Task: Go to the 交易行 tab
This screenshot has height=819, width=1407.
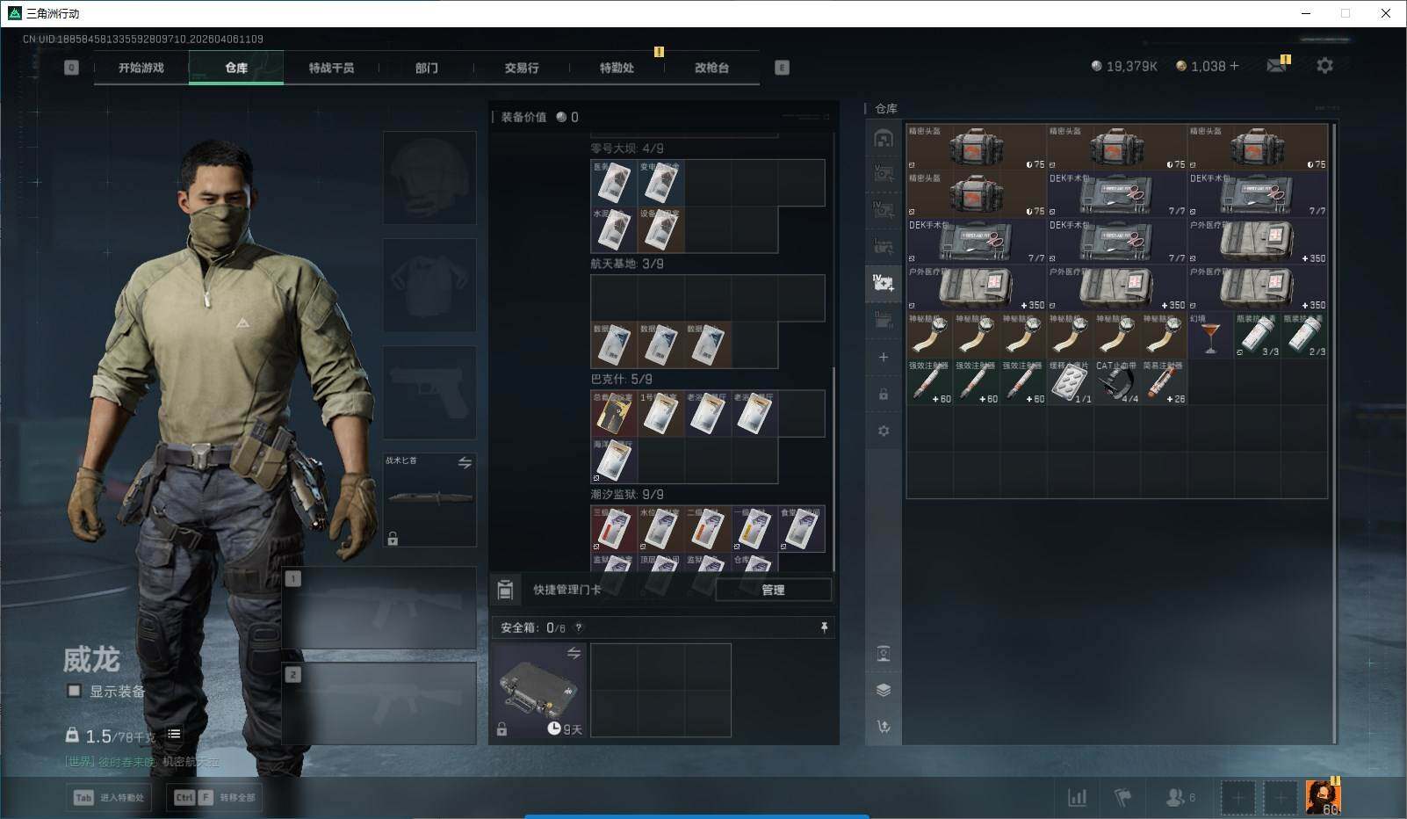Action: (522, 68)
